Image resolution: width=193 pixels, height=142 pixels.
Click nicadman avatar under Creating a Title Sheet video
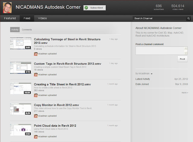(36, 95)
